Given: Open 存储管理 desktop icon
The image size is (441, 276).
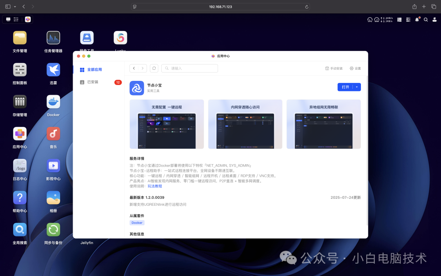Looking at the screenshot, I should (x=20, y=102).
